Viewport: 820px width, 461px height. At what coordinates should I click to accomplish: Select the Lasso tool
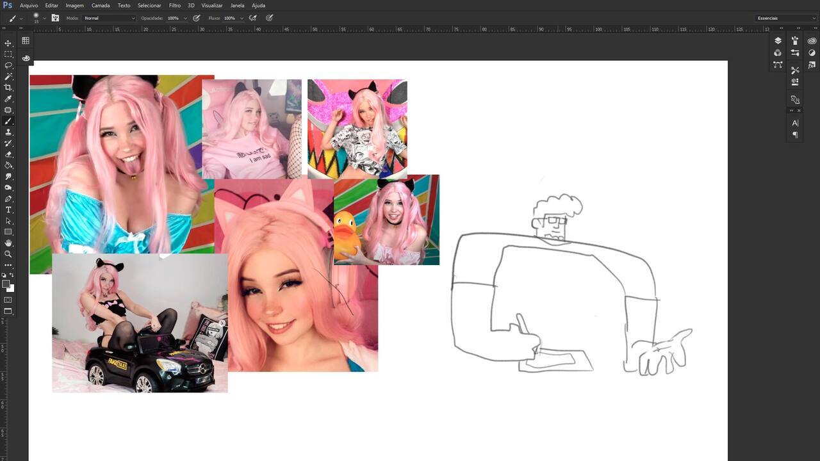[8, 65]
